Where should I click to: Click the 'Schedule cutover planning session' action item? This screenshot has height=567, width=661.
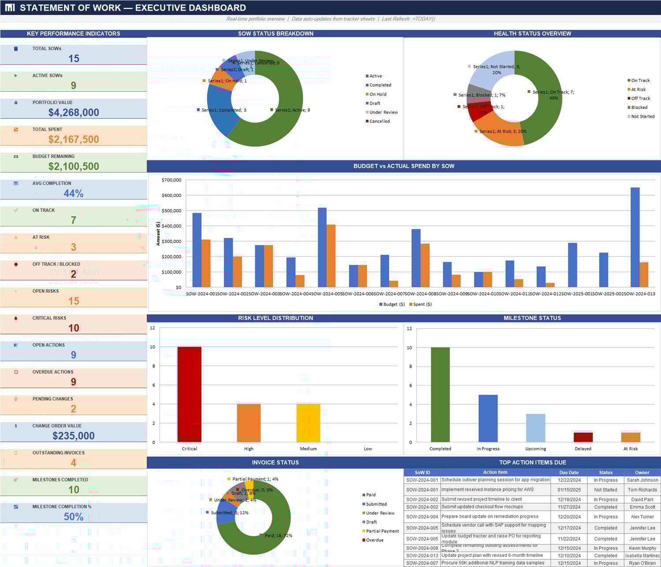(495, 480)
